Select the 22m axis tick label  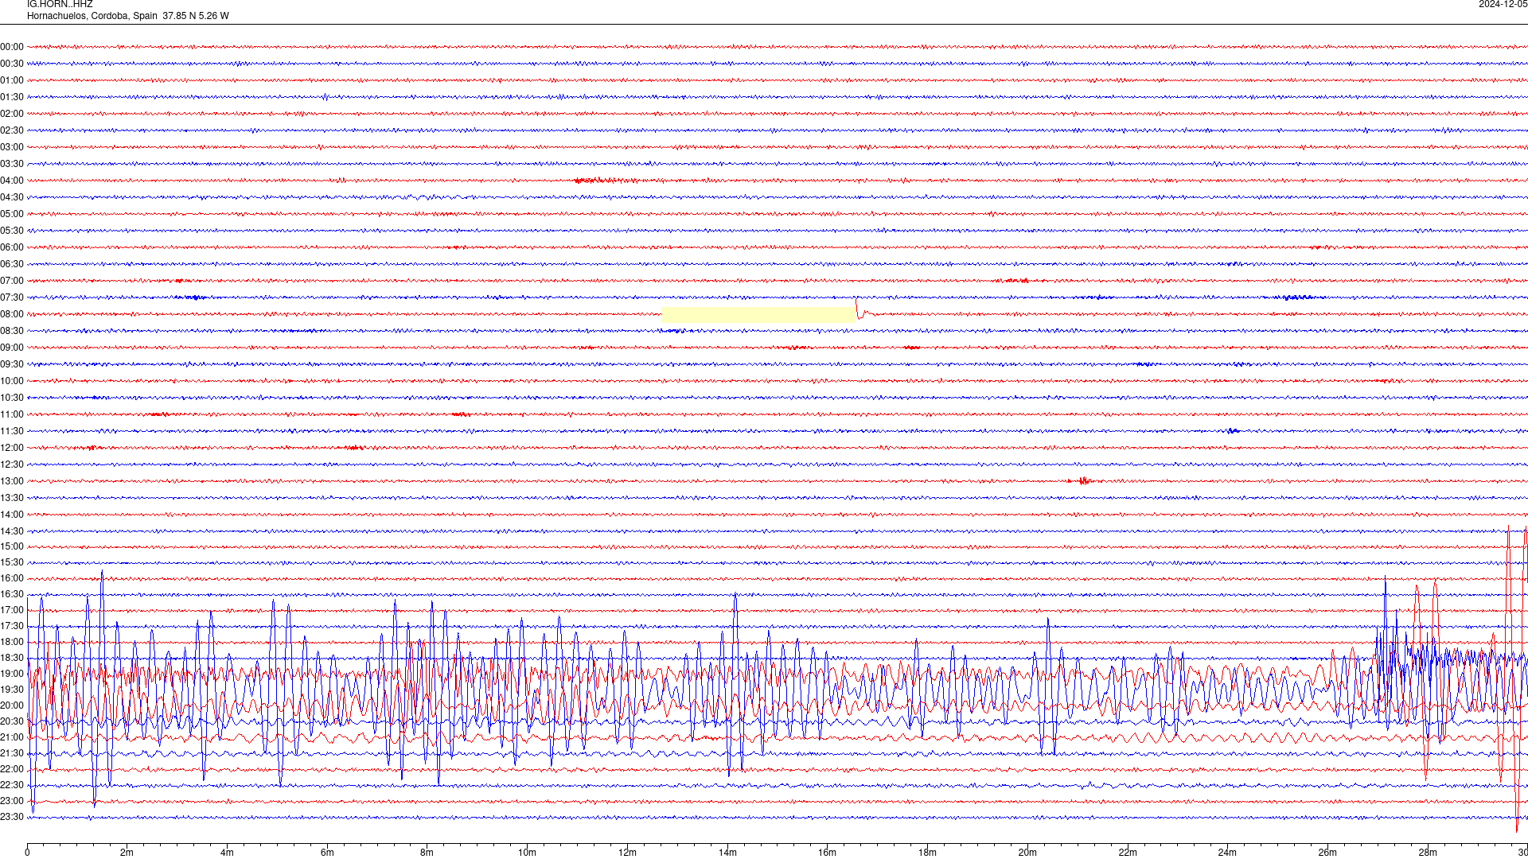1128,853
